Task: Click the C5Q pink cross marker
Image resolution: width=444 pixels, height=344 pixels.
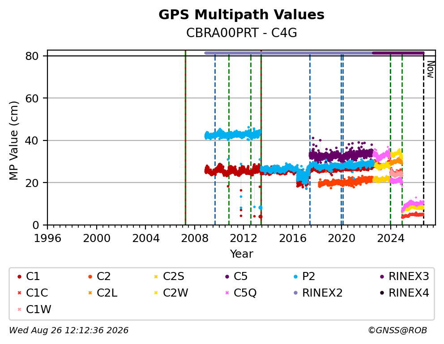Action: [227, 293]
